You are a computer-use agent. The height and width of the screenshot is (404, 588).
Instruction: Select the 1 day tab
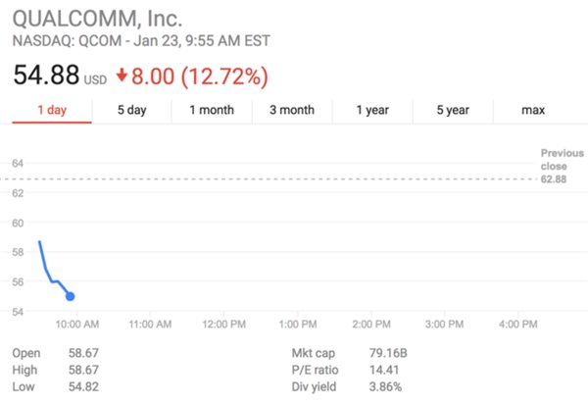click(52, 110)
